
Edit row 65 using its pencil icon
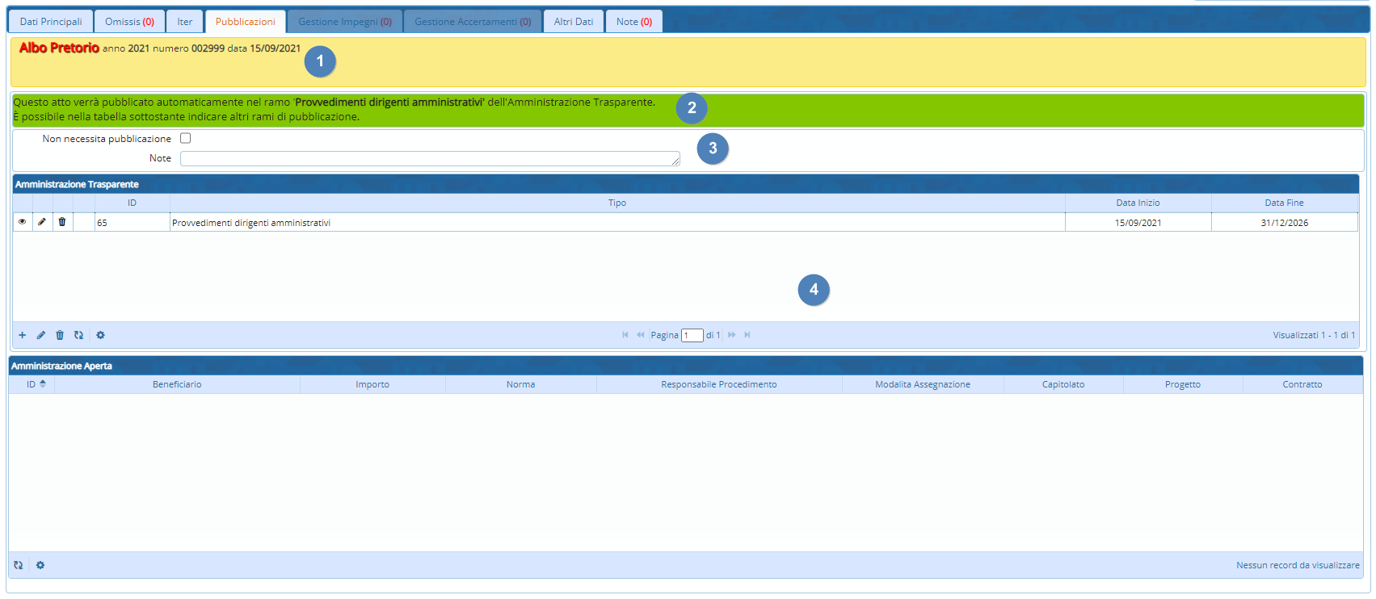click(42, 222)
